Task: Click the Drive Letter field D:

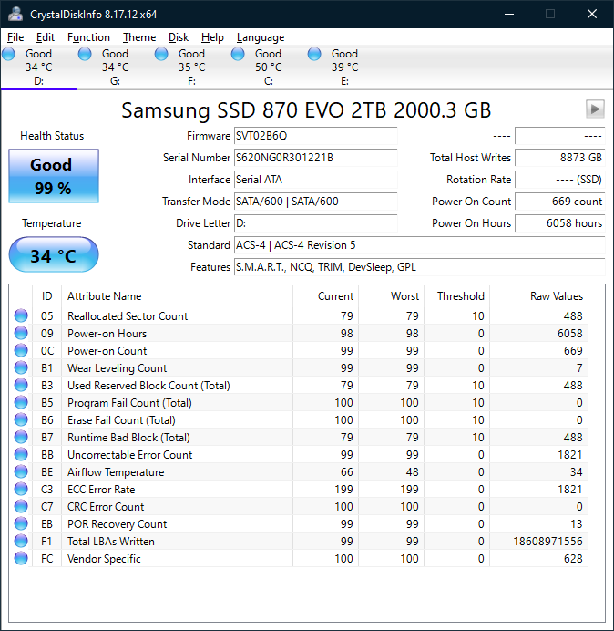Action: [315, 222]
